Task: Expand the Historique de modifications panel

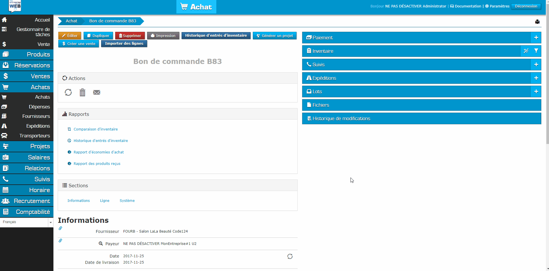Action: 421,118
